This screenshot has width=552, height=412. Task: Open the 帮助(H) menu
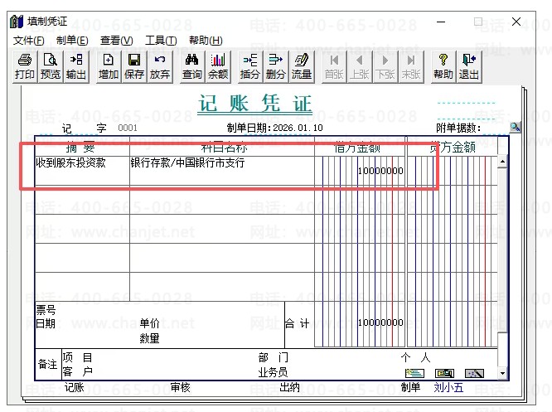pos(206,41)
